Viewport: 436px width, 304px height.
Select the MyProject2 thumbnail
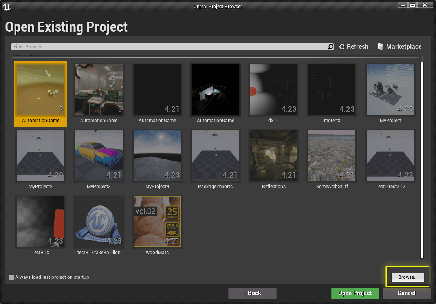click(40, 156)
